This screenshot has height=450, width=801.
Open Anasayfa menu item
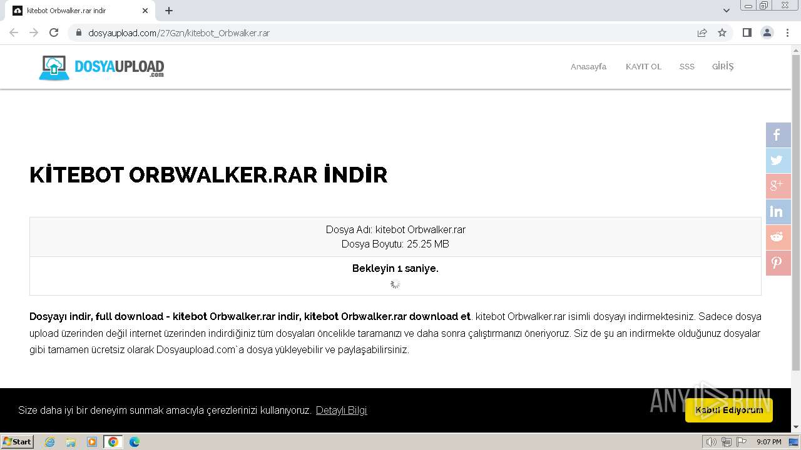pos(588,67)
